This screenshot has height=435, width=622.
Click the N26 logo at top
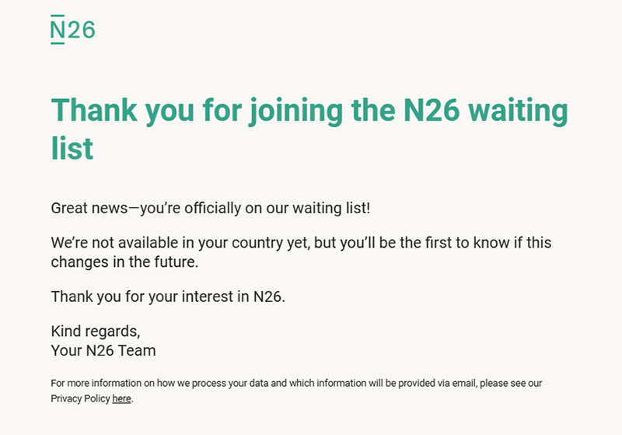tap(73, 30)
